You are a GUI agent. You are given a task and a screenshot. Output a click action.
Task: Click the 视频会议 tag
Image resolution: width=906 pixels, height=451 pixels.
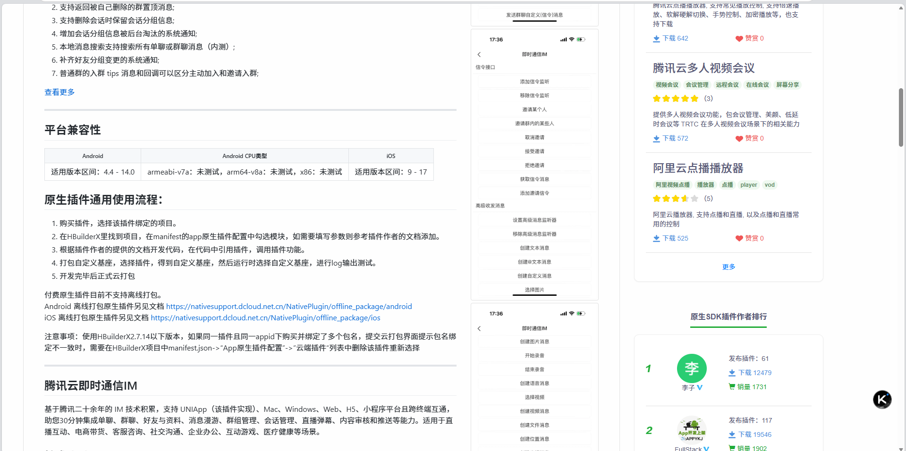click(x=667, y=85)
